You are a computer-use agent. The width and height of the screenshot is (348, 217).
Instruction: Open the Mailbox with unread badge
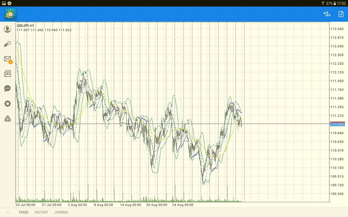click(8, 59)
